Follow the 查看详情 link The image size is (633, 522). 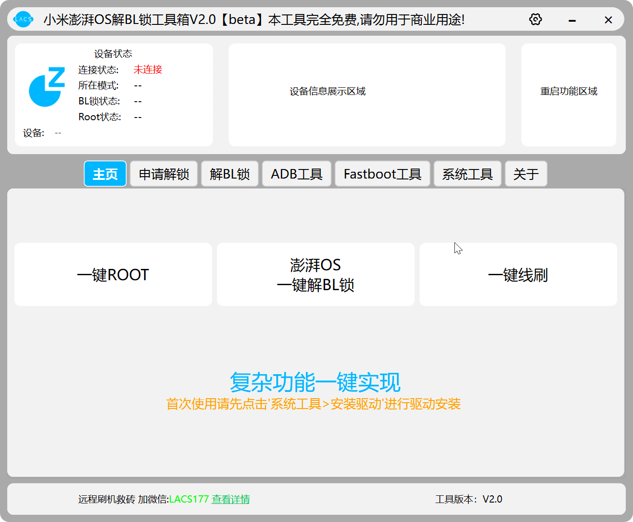click(x=231, y=499)
